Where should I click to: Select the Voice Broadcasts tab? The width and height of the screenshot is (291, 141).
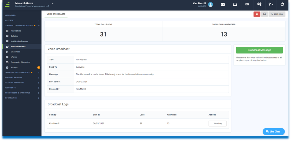(56, 14)
